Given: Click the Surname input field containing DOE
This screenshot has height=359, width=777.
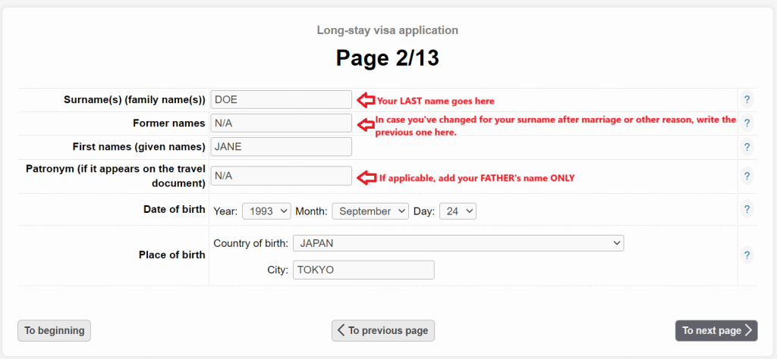Looking at the screenshot, I should pos(281,99).
